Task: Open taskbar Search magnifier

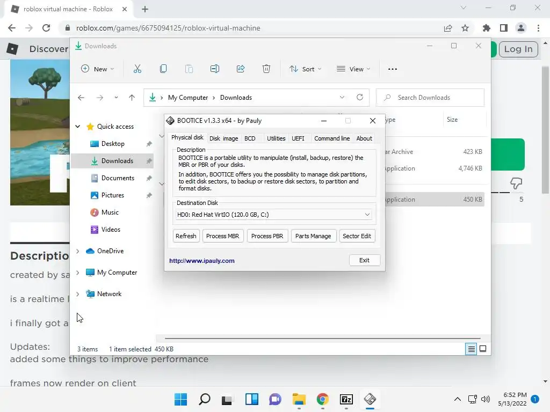Action: (x=205, y=399)
